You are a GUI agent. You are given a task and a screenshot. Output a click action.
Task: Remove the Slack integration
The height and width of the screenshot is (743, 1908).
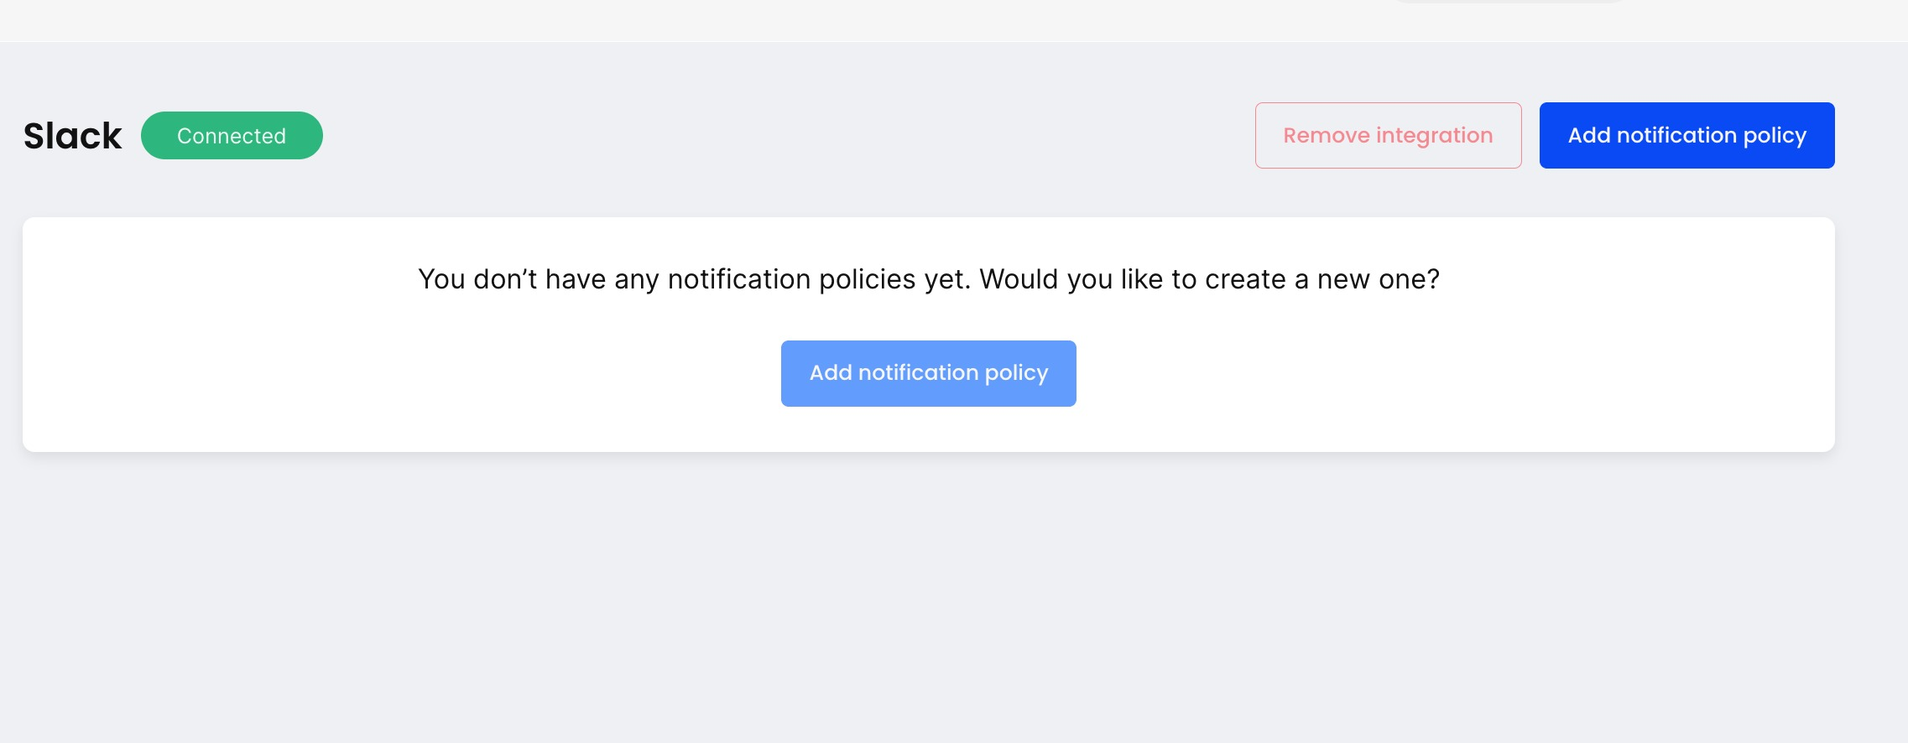[1388, 135]
